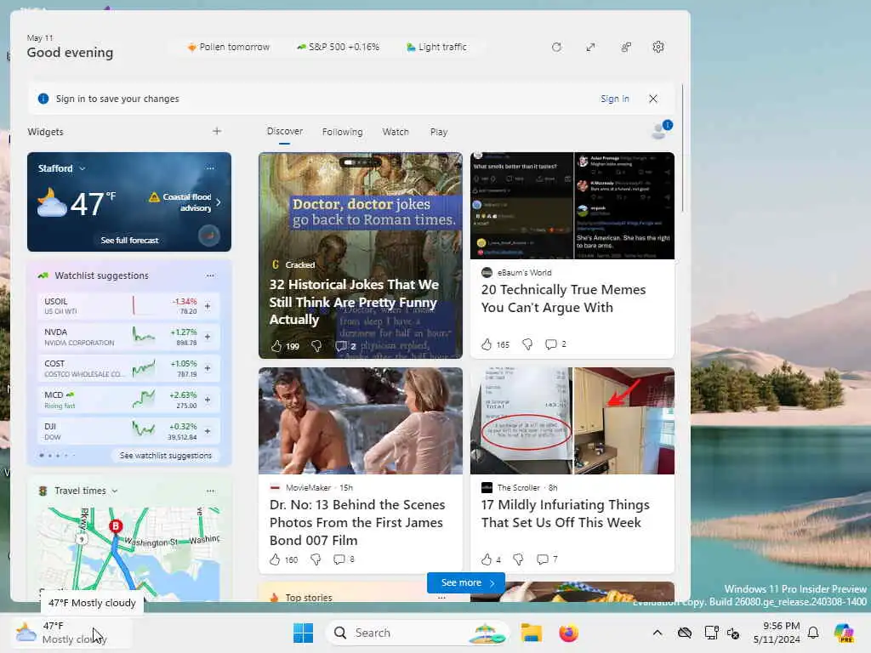Open Copilot preview icon in taskbar
Image resolution: width=871 pixels, height=653 pixels.
(844, 633)
